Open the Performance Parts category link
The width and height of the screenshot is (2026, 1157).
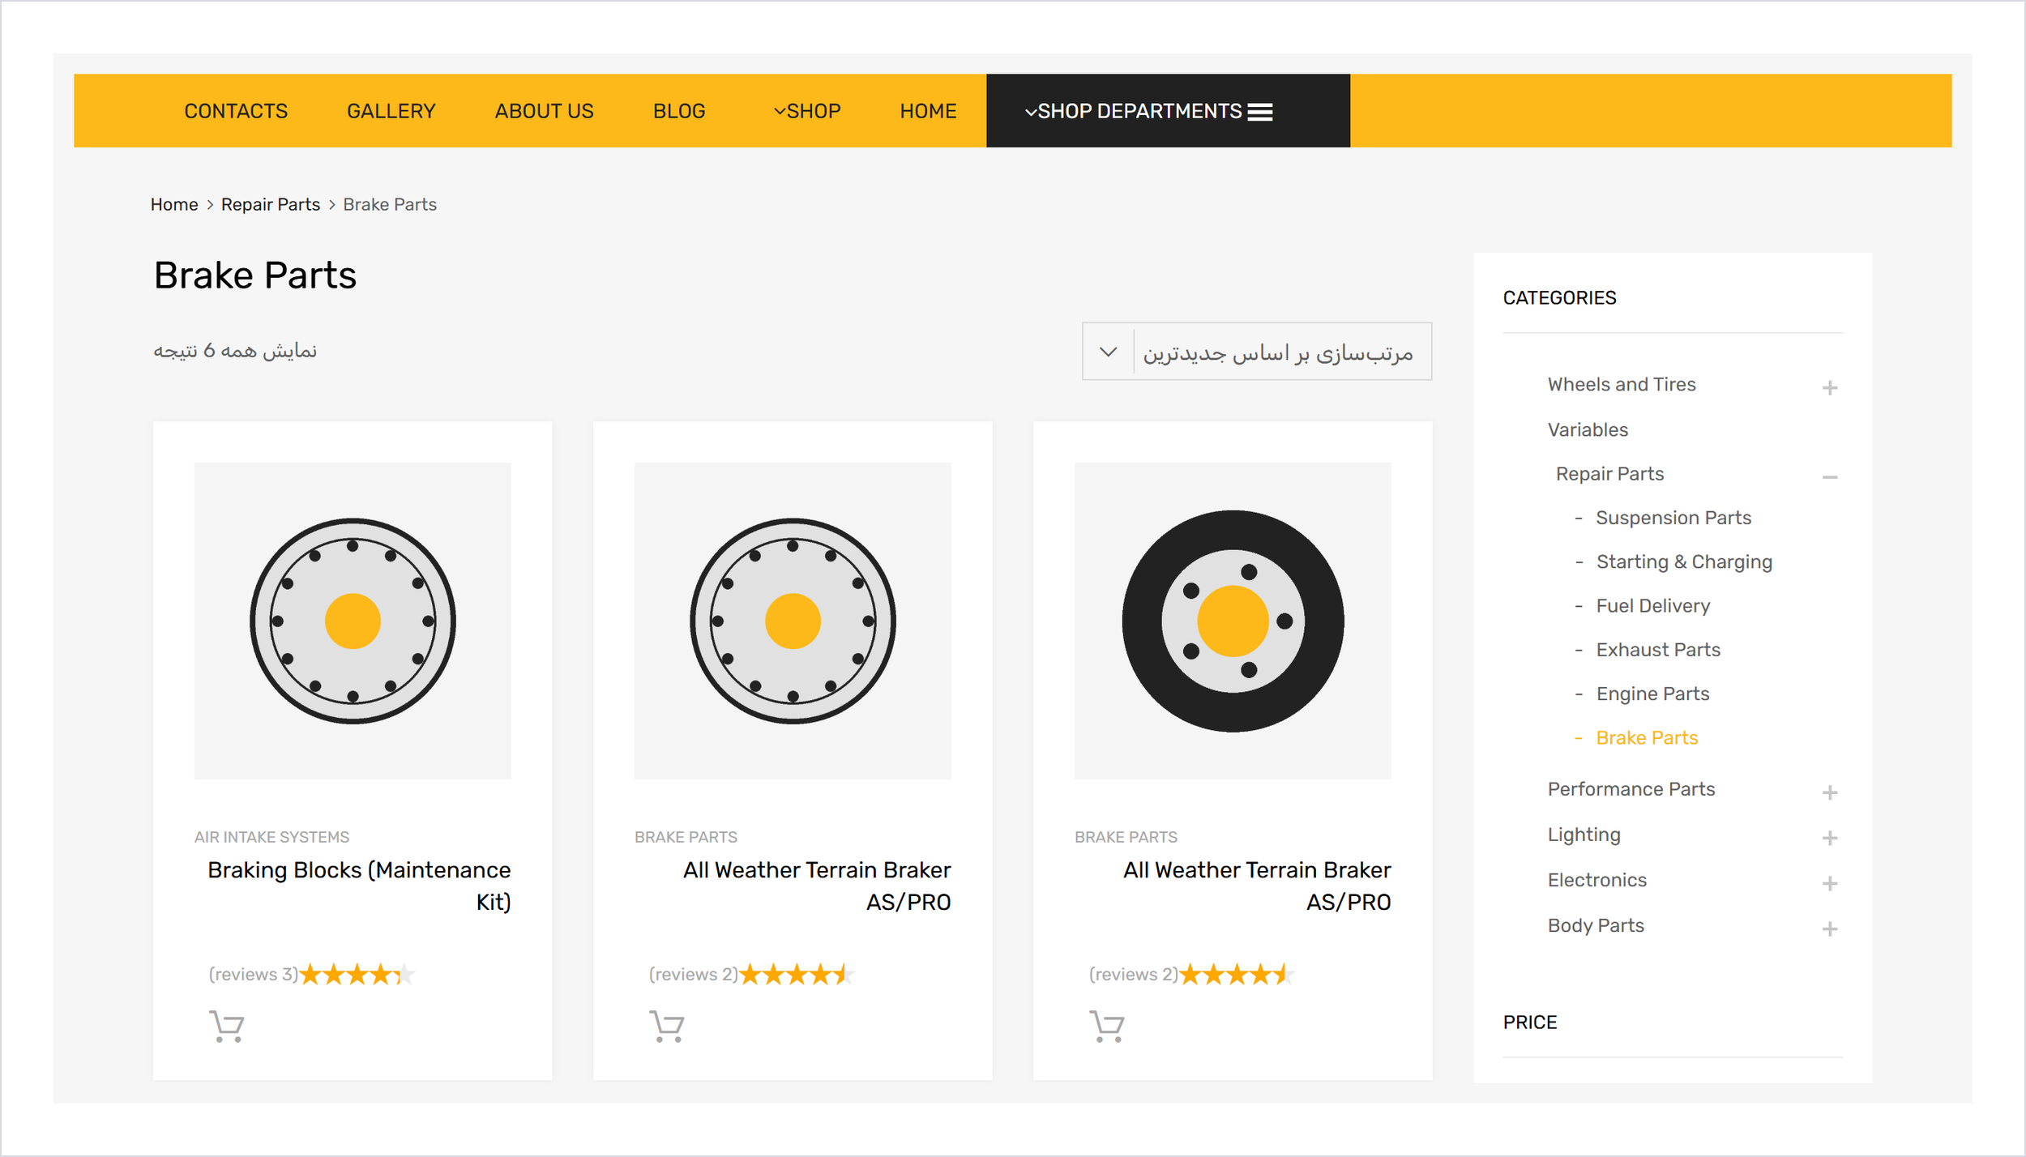click(x=1631, y=788)
